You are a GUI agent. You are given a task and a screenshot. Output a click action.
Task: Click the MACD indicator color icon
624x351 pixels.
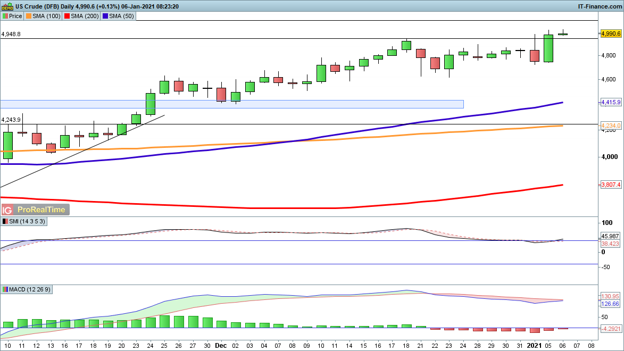click(x=5, y=289)
